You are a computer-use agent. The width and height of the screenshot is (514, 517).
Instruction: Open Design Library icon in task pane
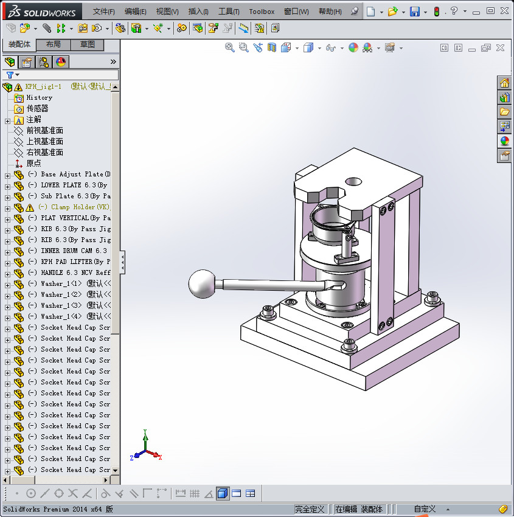pos(504,97)
